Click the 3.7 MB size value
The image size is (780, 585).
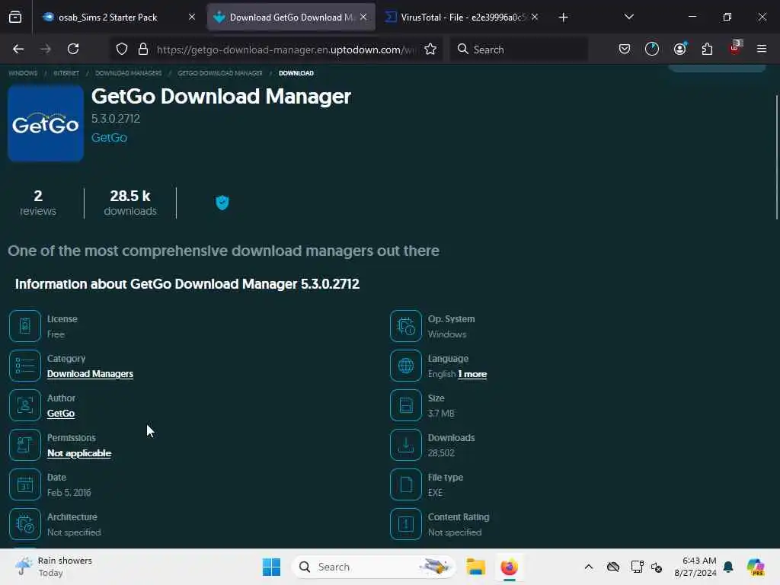tap(441, 414)
